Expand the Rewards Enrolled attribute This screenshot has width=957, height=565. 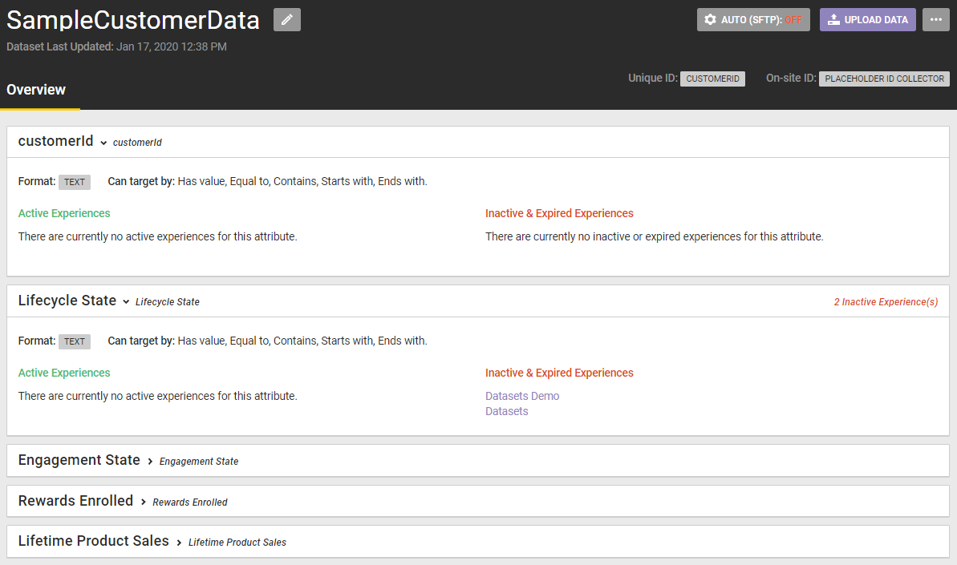(144, 502)
